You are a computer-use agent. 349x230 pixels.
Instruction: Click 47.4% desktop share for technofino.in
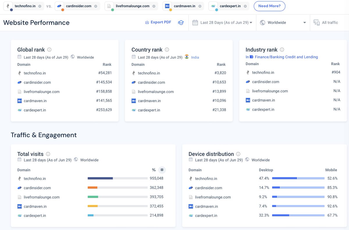click(x=264, y=178)
